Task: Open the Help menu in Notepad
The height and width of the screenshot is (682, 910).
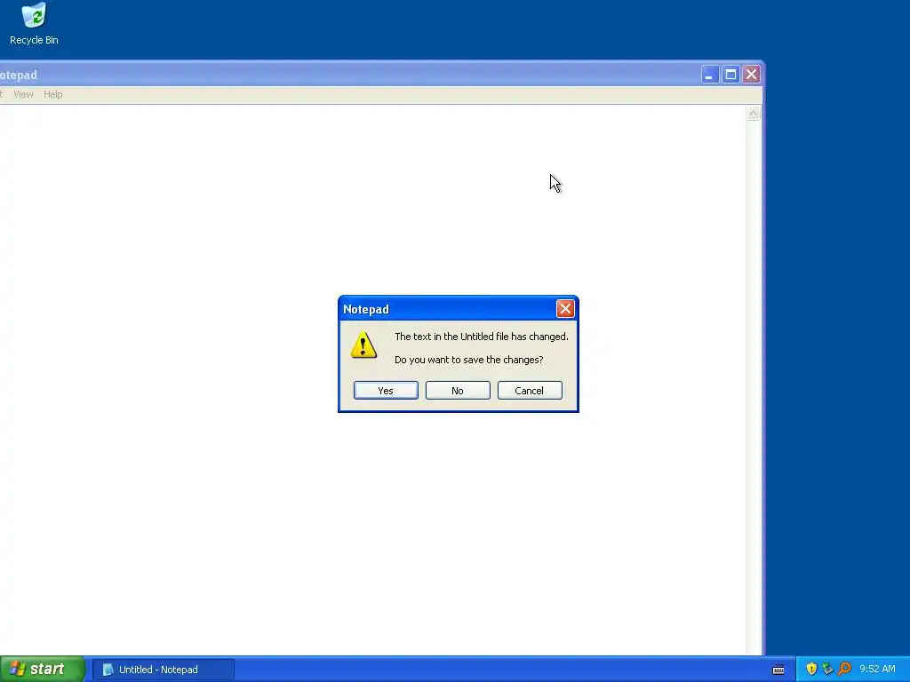Action: point(52,94)
